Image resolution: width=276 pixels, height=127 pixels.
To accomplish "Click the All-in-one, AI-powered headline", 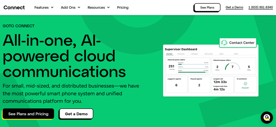I will (x=64, y=56).
